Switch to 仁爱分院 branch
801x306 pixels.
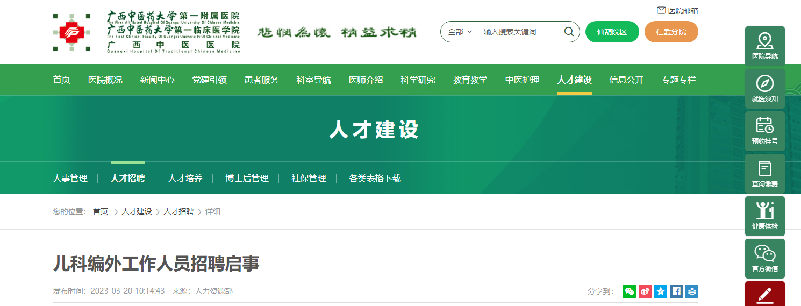[x=671, y=32]
